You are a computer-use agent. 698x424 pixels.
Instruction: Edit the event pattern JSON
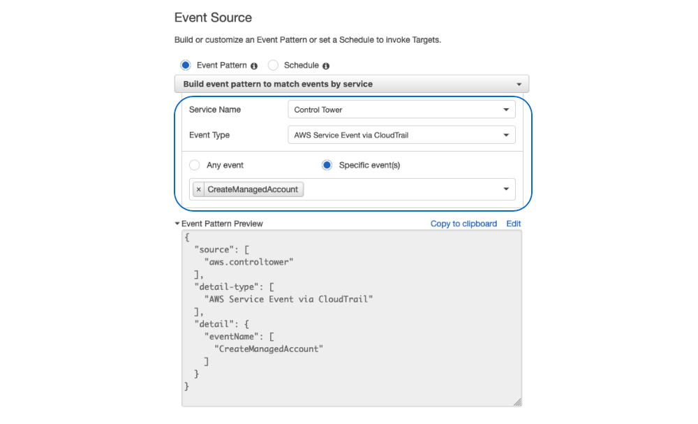pos(514,224)
